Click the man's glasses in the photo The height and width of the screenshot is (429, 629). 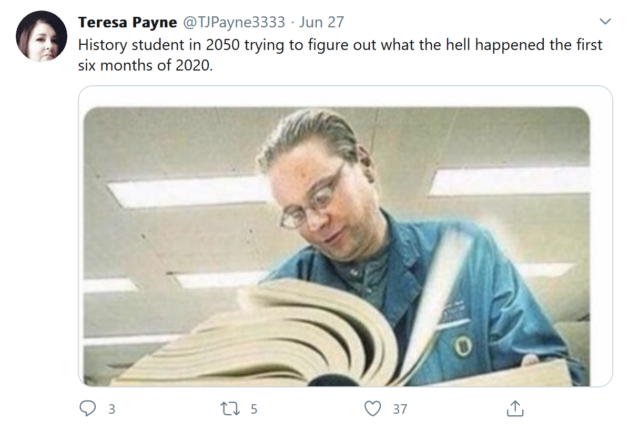coord(312,201)
